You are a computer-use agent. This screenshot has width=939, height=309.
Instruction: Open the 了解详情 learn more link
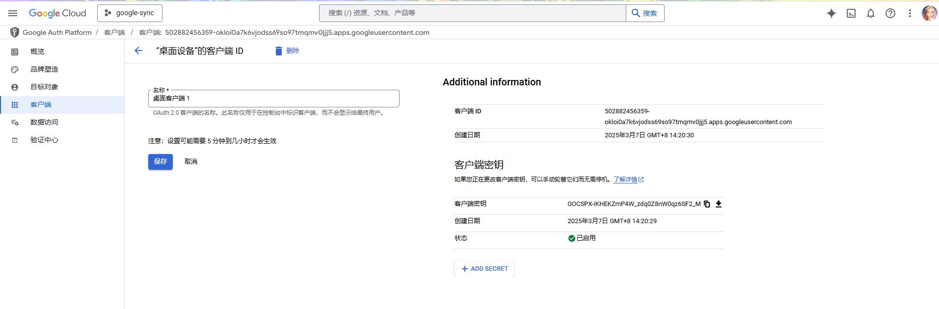[x=628, y=180]
